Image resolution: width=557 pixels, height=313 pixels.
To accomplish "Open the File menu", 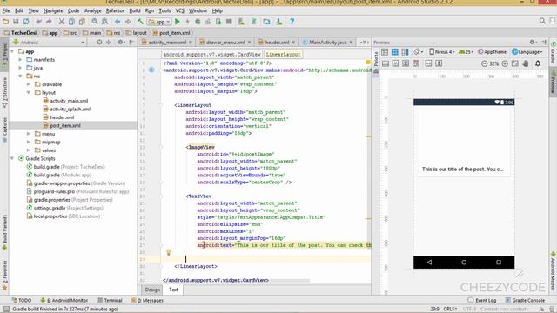I will point(6,10).
